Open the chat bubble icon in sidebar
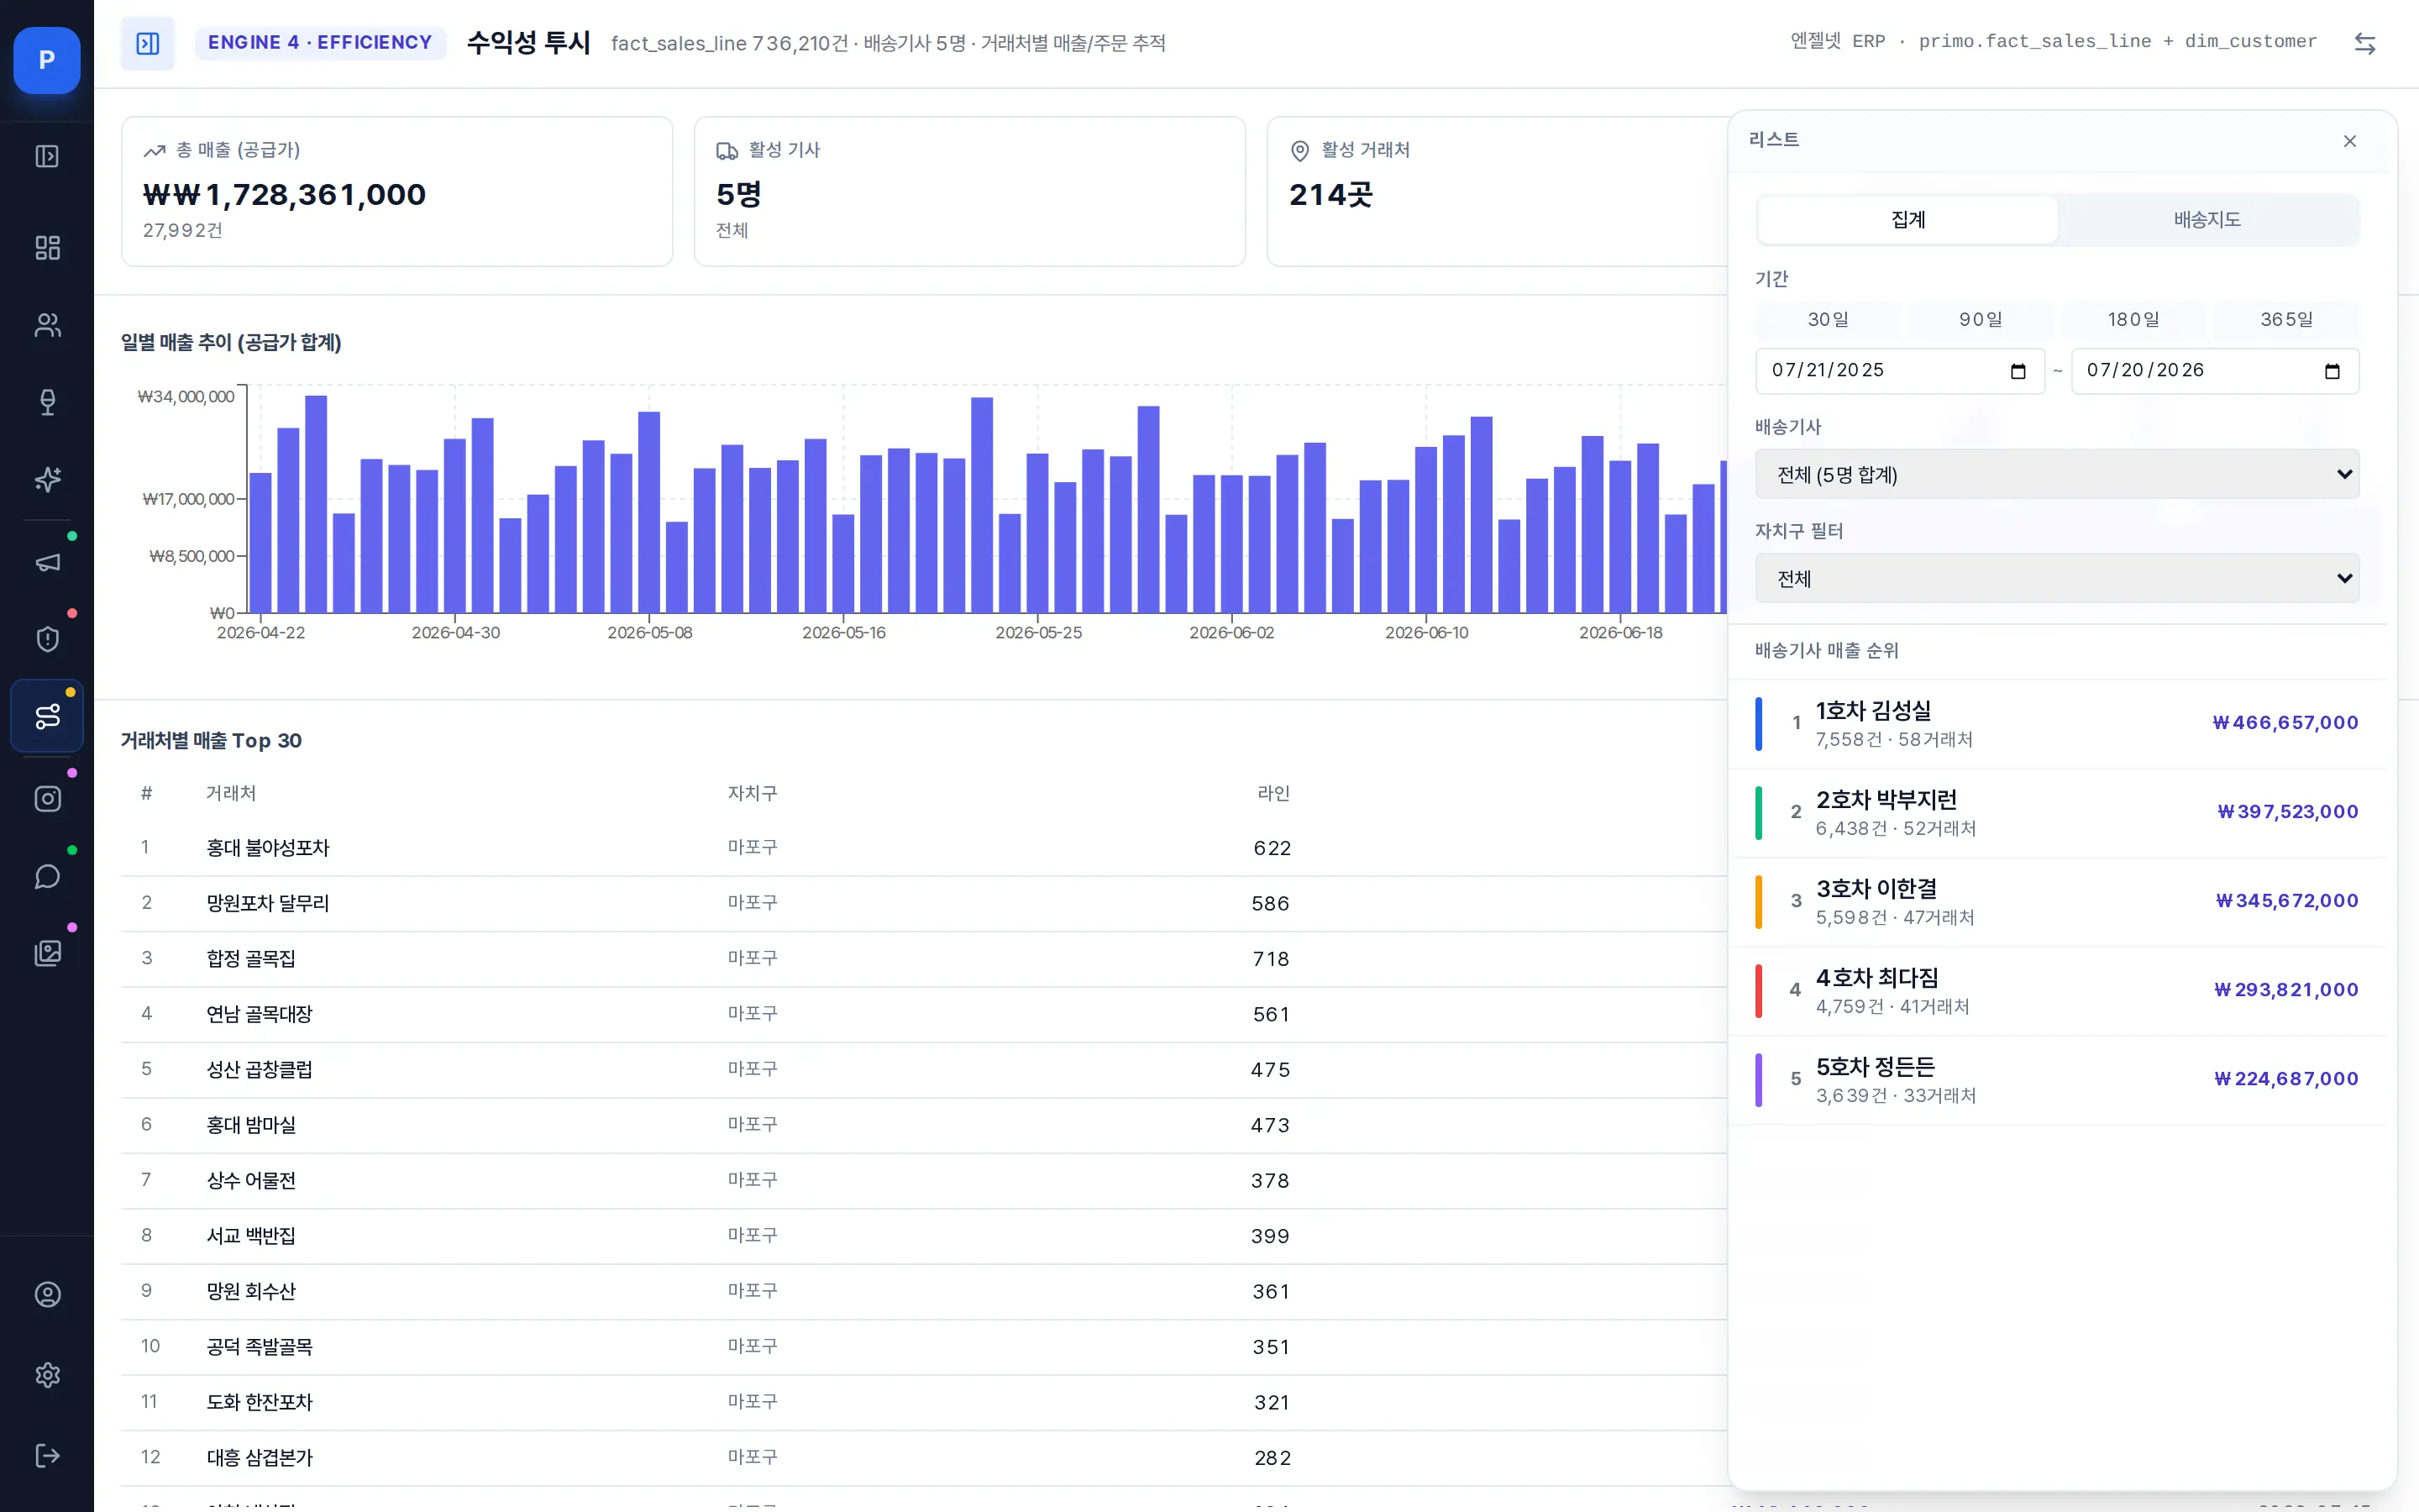Image resolution: width=2419 pixels, height=1512 pixels. point(47,876)
